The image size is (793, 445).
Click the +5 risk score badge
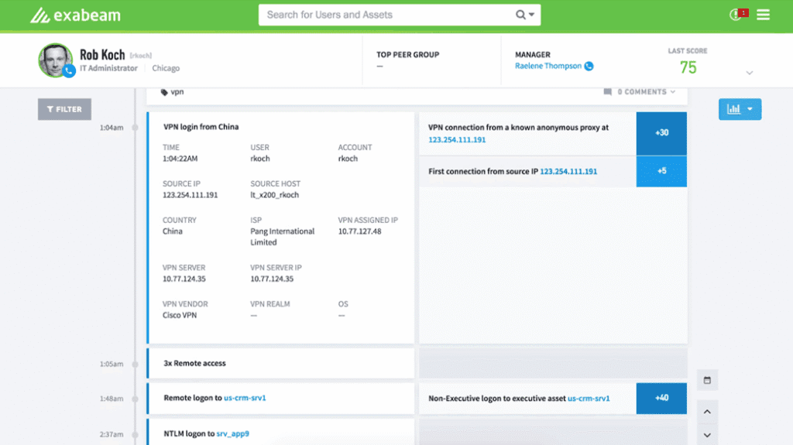point(661,172)
